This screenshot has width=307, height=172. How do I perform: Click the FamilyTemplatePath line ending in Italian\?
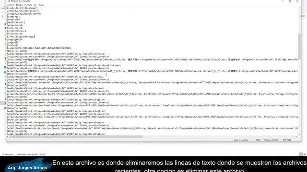(56, 134)
